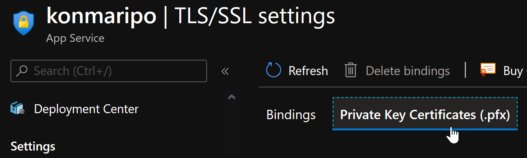
Task: Click the magnifier icon in search box
Action: tap(22, 71)
